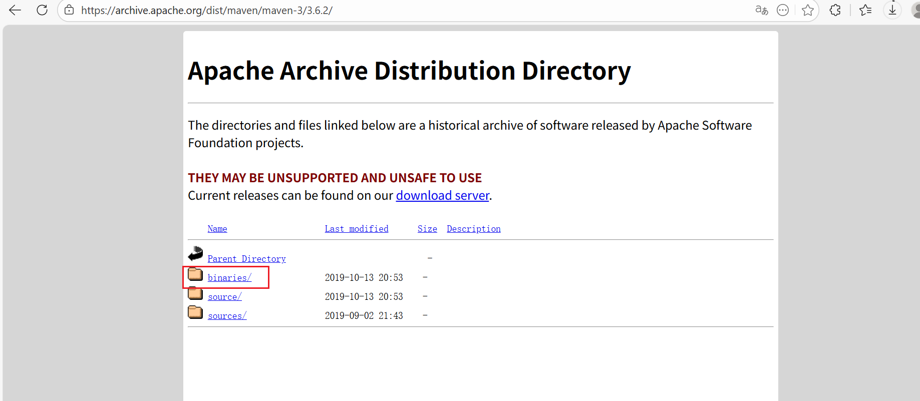
Task: Open the binaries/ directory
Action: (x=229, y=278)
